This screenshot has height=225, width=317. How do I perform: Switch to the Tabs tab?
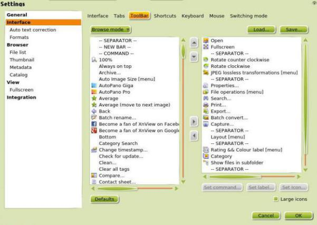pos(119,16)
